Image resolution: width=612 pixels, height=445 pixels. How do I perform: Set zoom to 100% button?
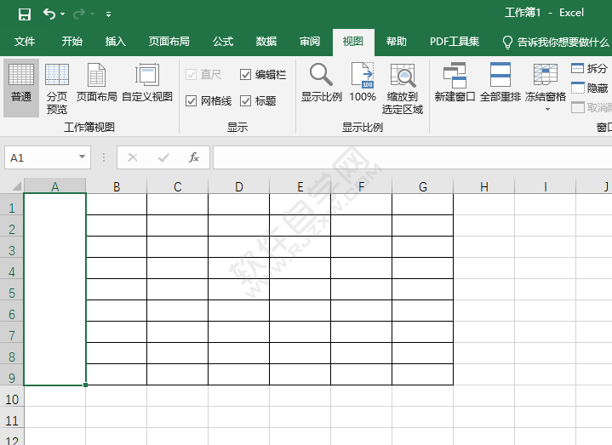(x=363, y=83)
